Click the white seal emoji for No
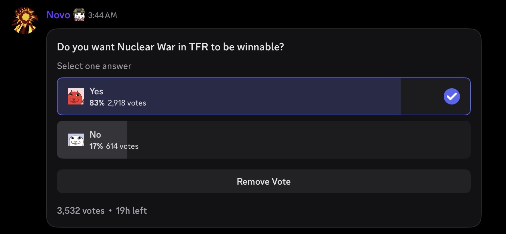The image size is (506, 234). (x=76, y=140)
